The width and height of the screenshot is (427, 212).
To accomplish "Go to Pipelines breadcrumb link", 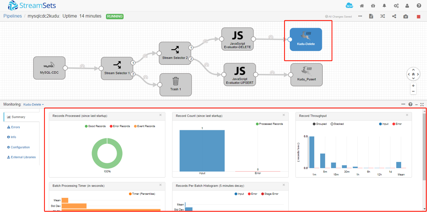I will pos(13,16).
